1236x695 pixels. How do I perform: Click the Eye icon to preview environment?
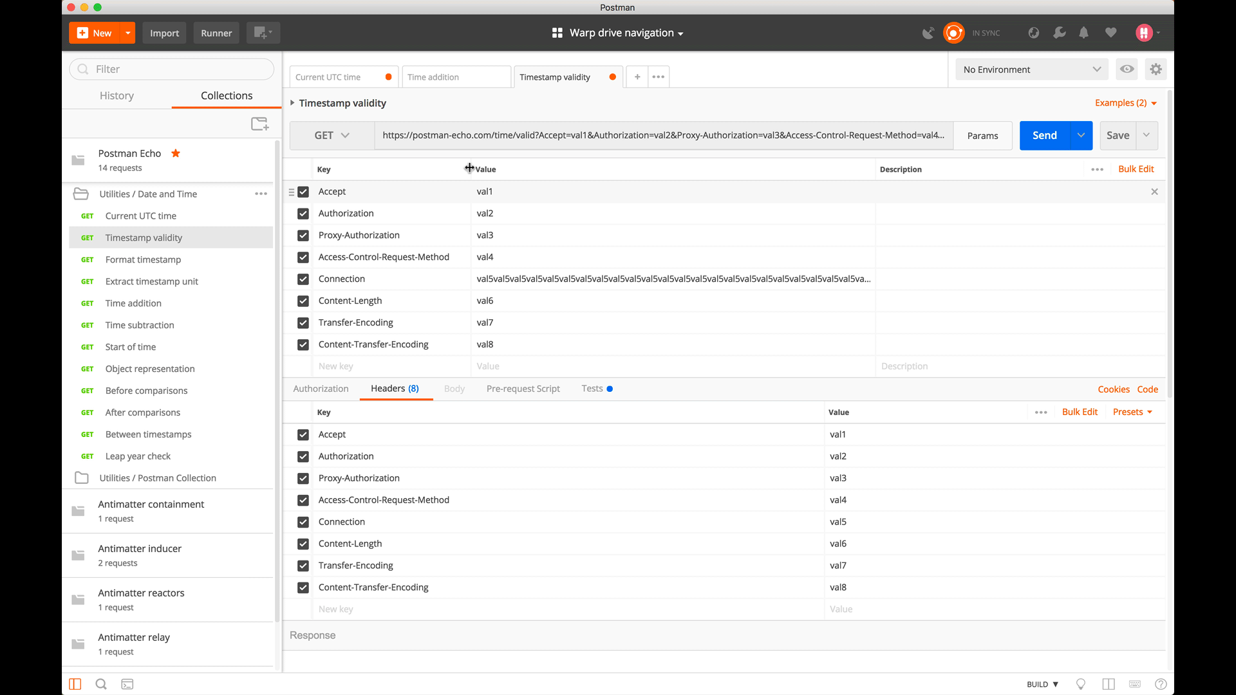pos(1127,69)
